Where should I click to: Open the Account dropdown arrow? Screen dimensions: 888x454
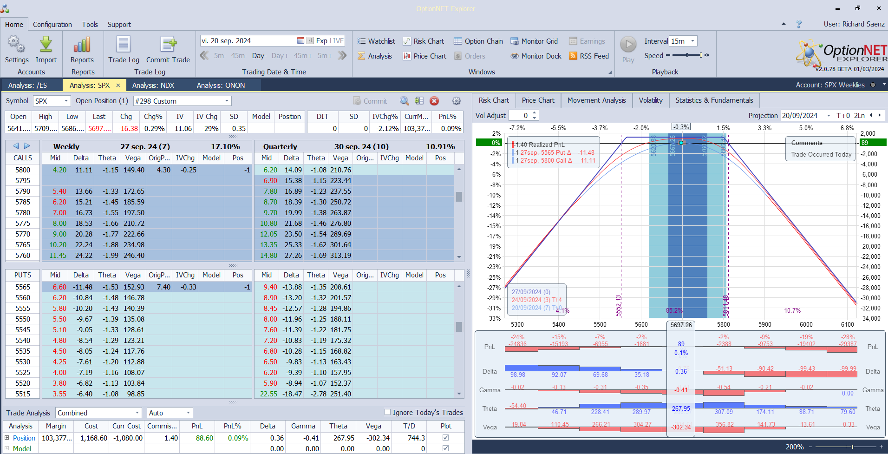point(884,85)
